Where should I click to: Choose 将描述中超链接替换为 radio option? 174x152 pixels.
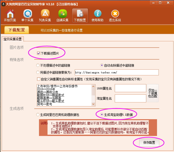38,72
